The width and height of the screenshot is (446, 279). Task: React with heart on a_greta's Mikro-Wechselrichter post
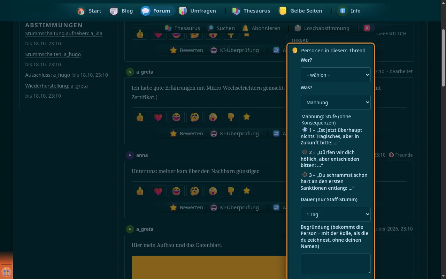(158, 117)
